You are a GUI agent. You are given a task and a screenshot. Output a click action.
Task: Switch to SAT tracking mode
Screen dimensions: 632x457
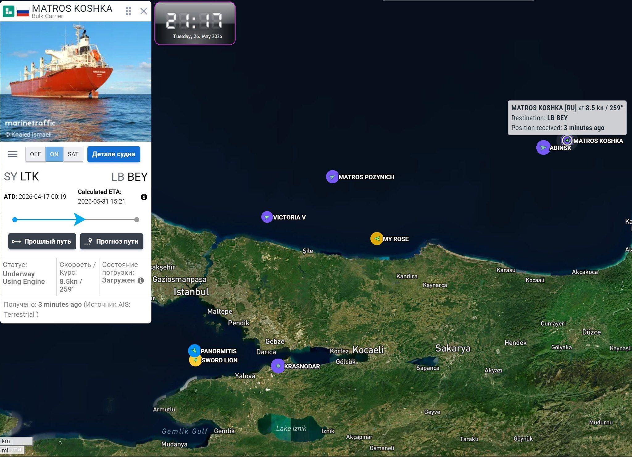[73, 154]
